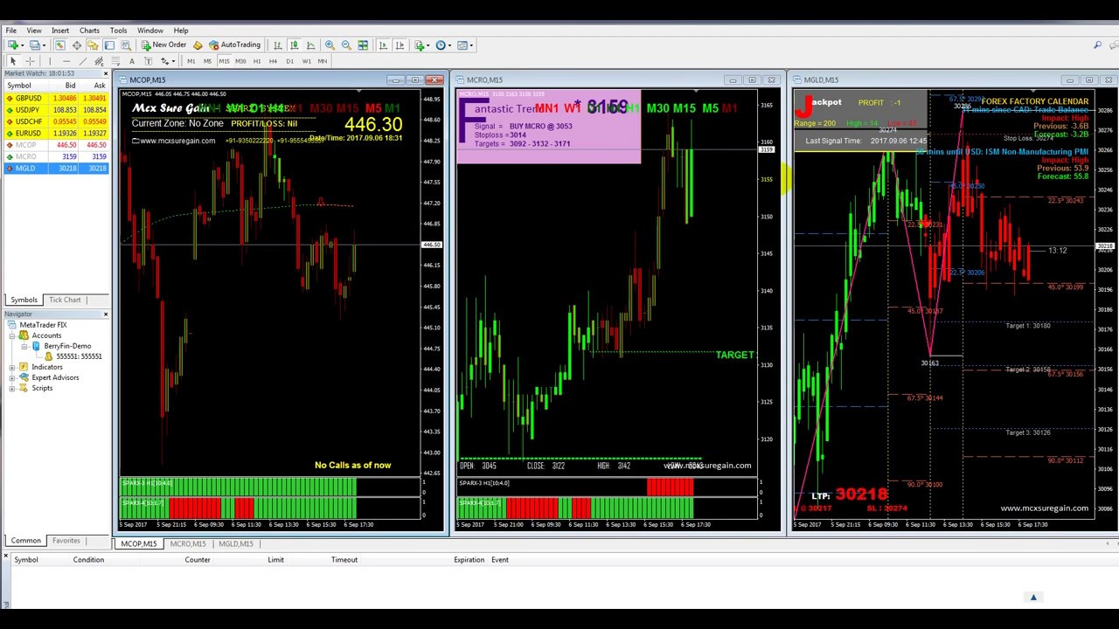Open the Strategy Tester icon
The image size is (1119, 629).
(126, 45)
